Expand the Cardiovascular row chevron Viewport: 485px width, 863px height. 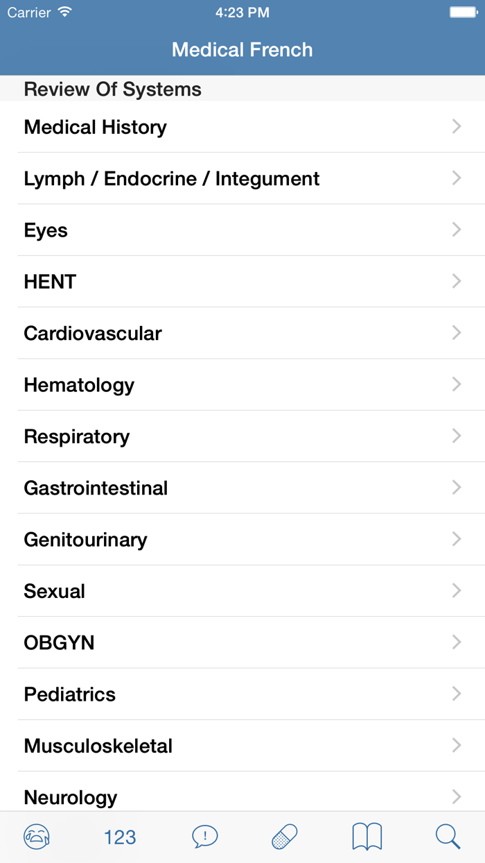[456, 332]
